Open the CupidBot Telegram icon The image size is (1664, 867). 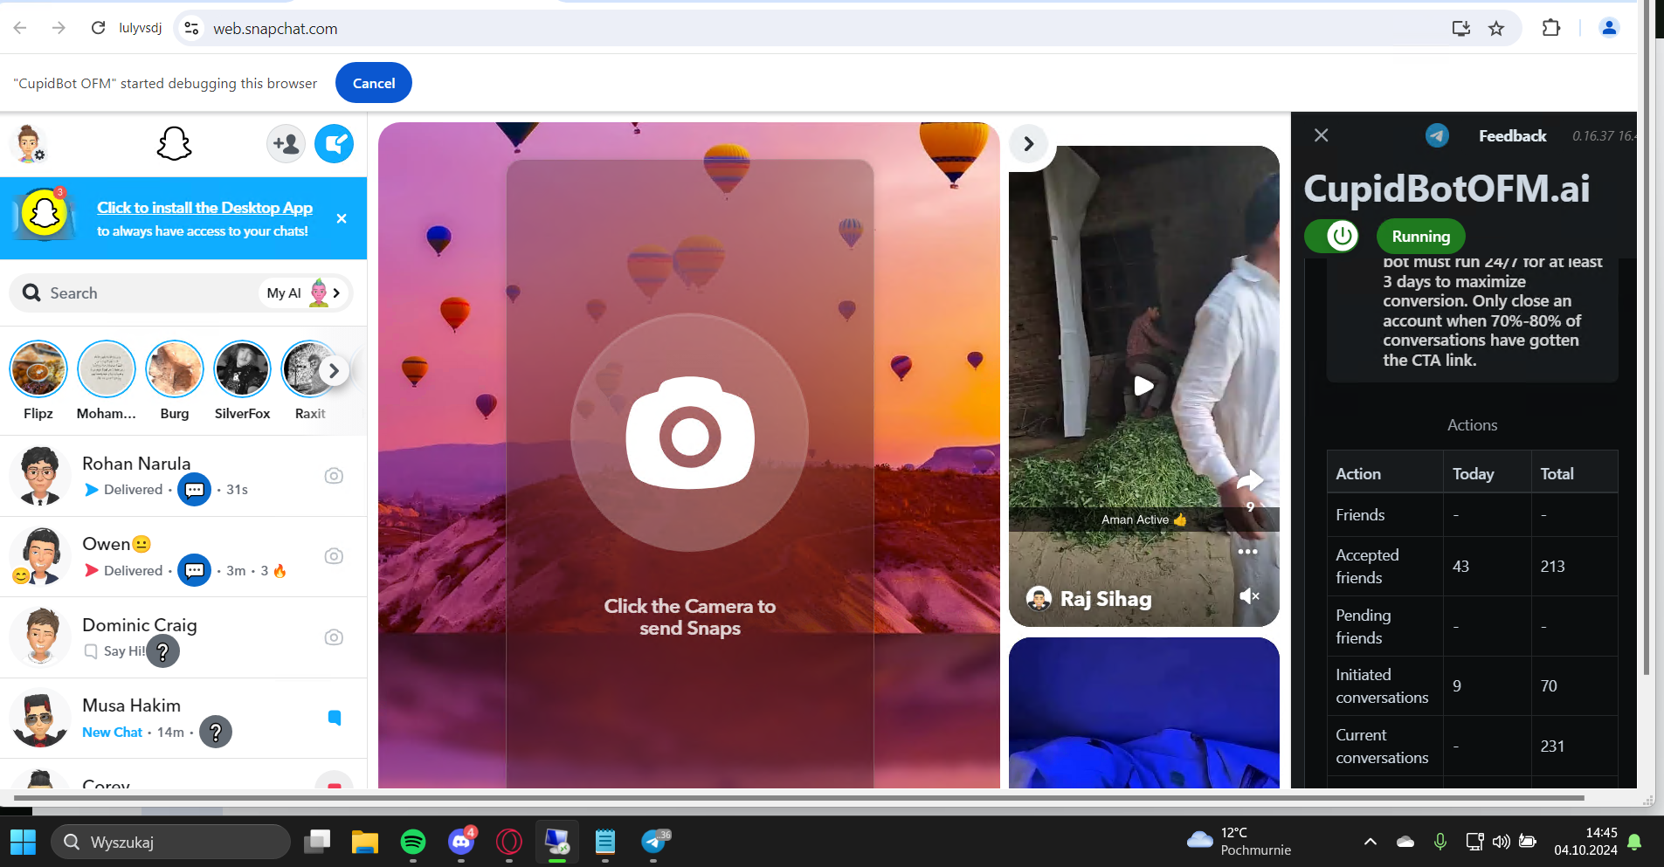(1437, 135)
